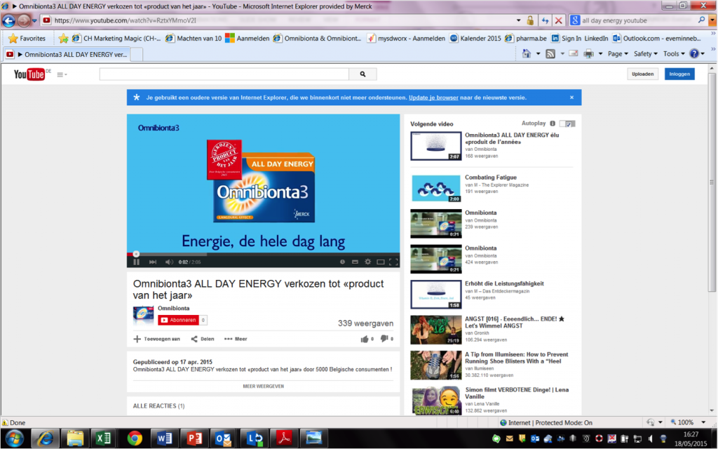Viewport: 718px width, 449px height.
Task: Dismiss the browser update notice
Action: click(571, 97)
